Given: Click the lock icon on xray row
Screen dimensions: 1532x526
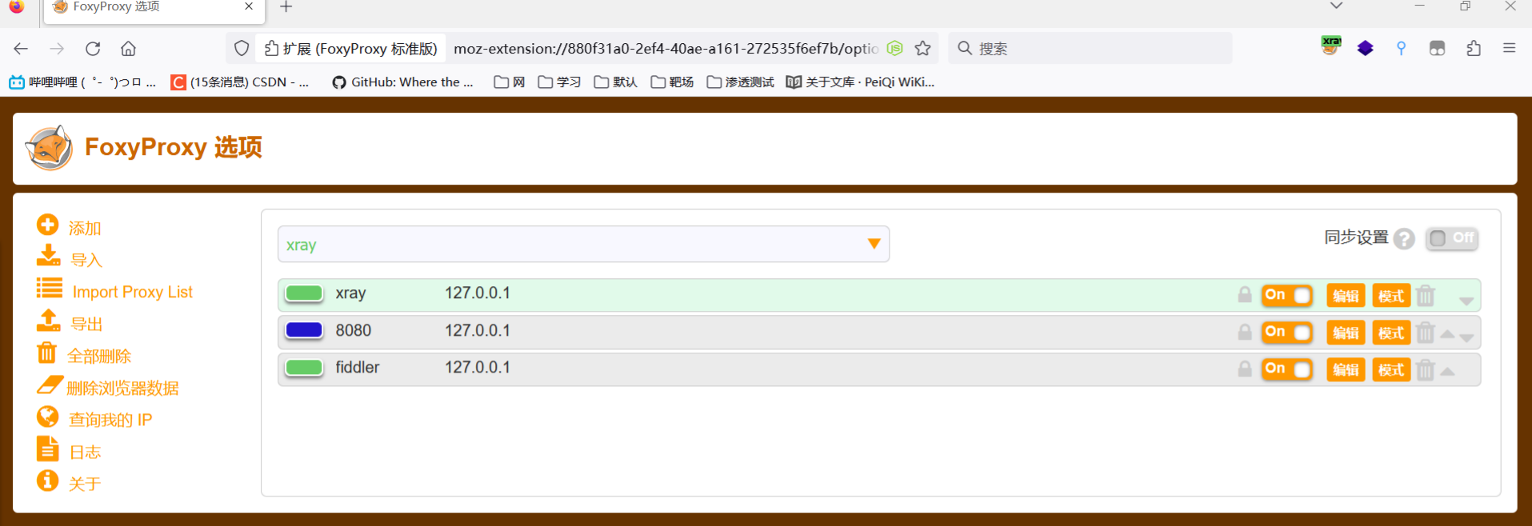Looking at the screenshot, I should (1245, 295).
